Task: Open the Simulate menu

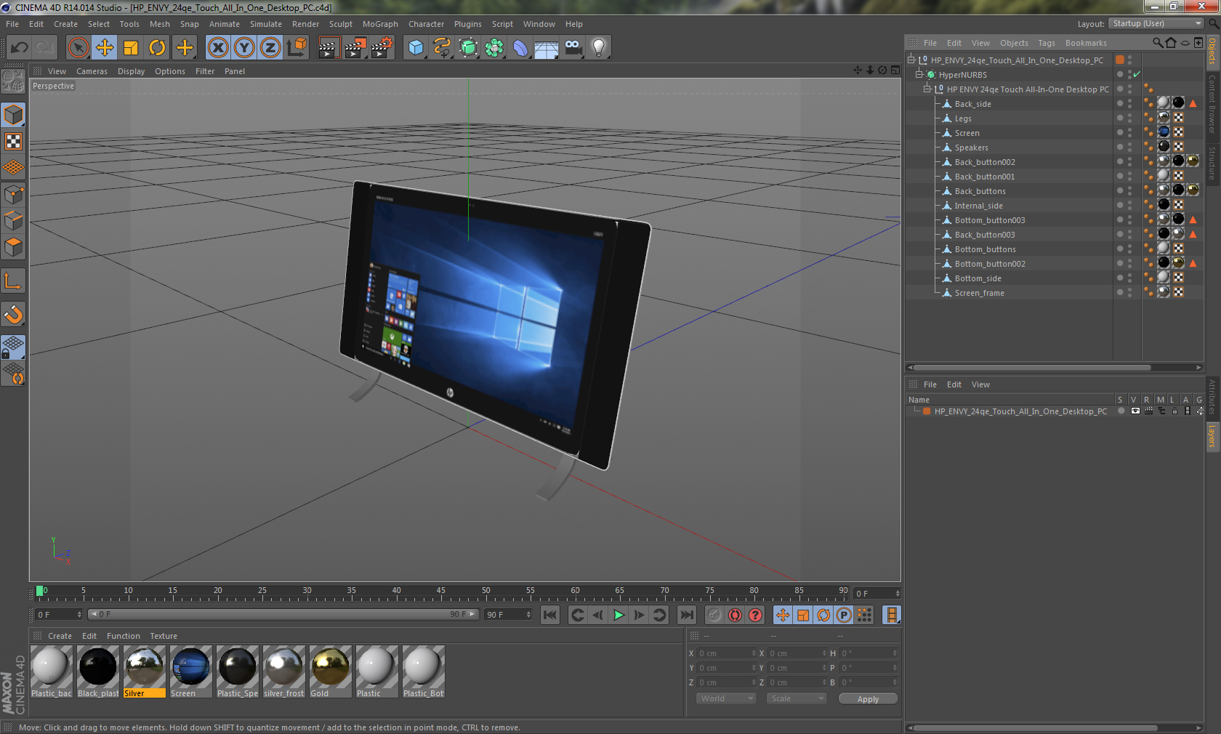Action: (266, 24)
